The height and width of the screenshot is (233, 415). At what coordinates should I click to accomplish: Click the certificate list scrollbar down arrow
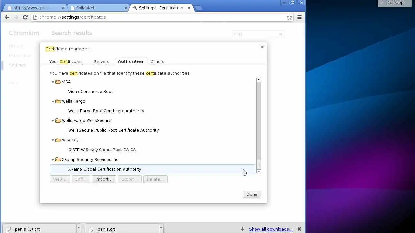[x=259, y=172]
